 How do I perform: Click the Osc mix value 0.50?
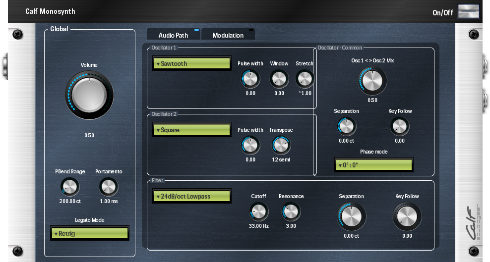(x=372, y=101)
